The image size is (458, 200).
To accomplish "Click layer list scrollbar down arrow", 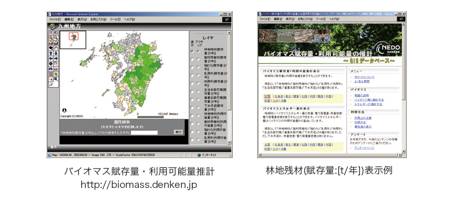I will (x=229, y=142).
